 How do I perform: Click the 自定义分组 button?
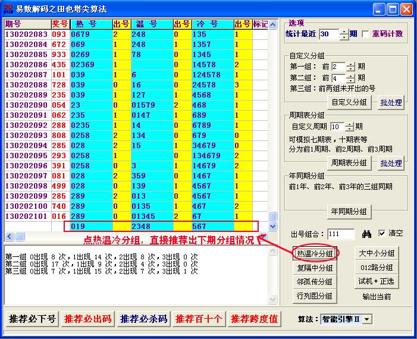[x=349, y=102]
